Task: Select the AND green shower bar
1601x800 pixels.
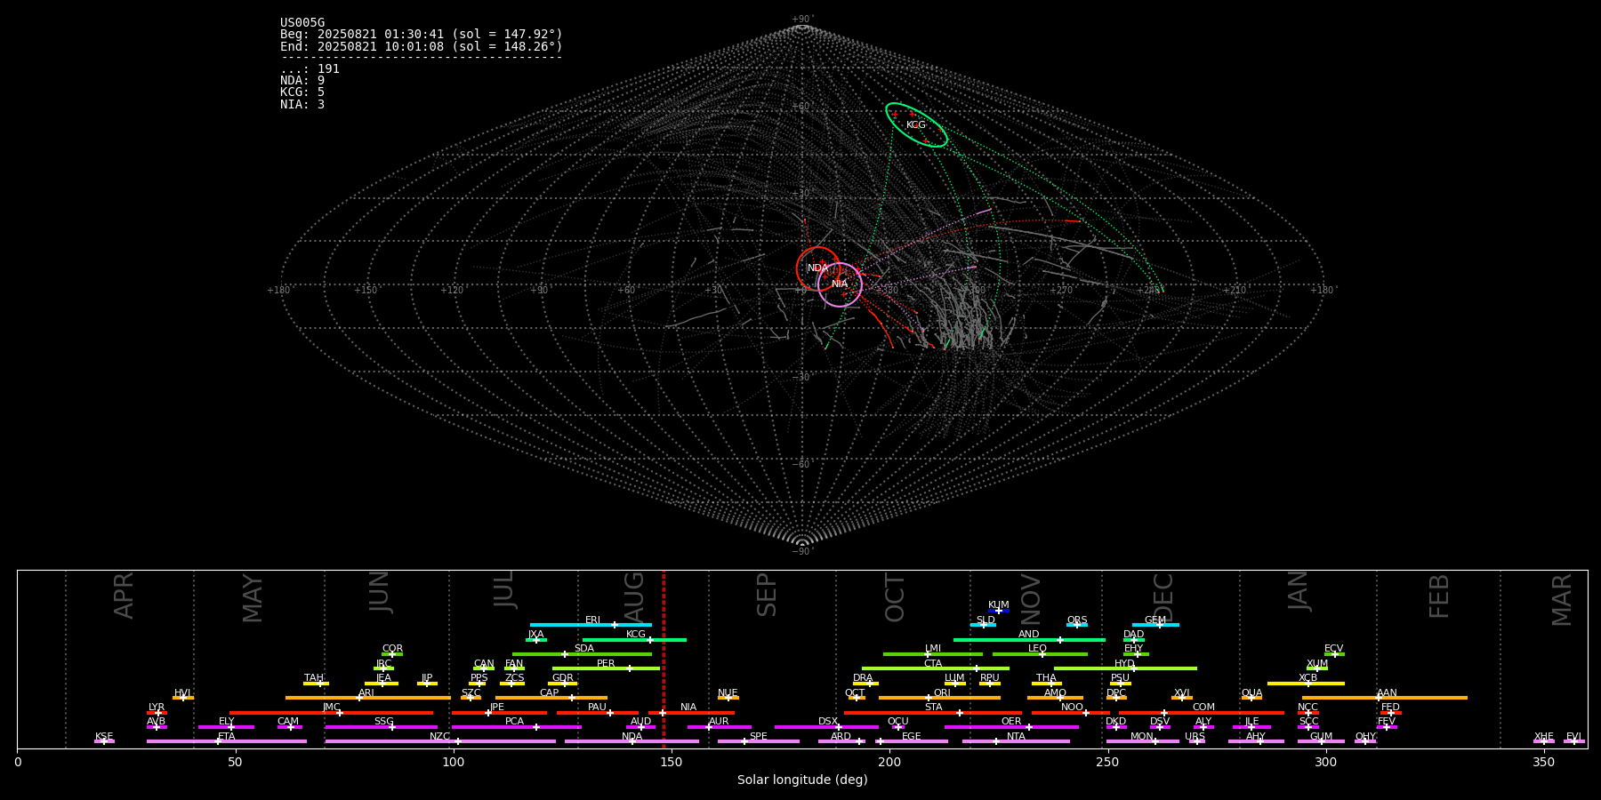Action: [x=1029, y=640]
